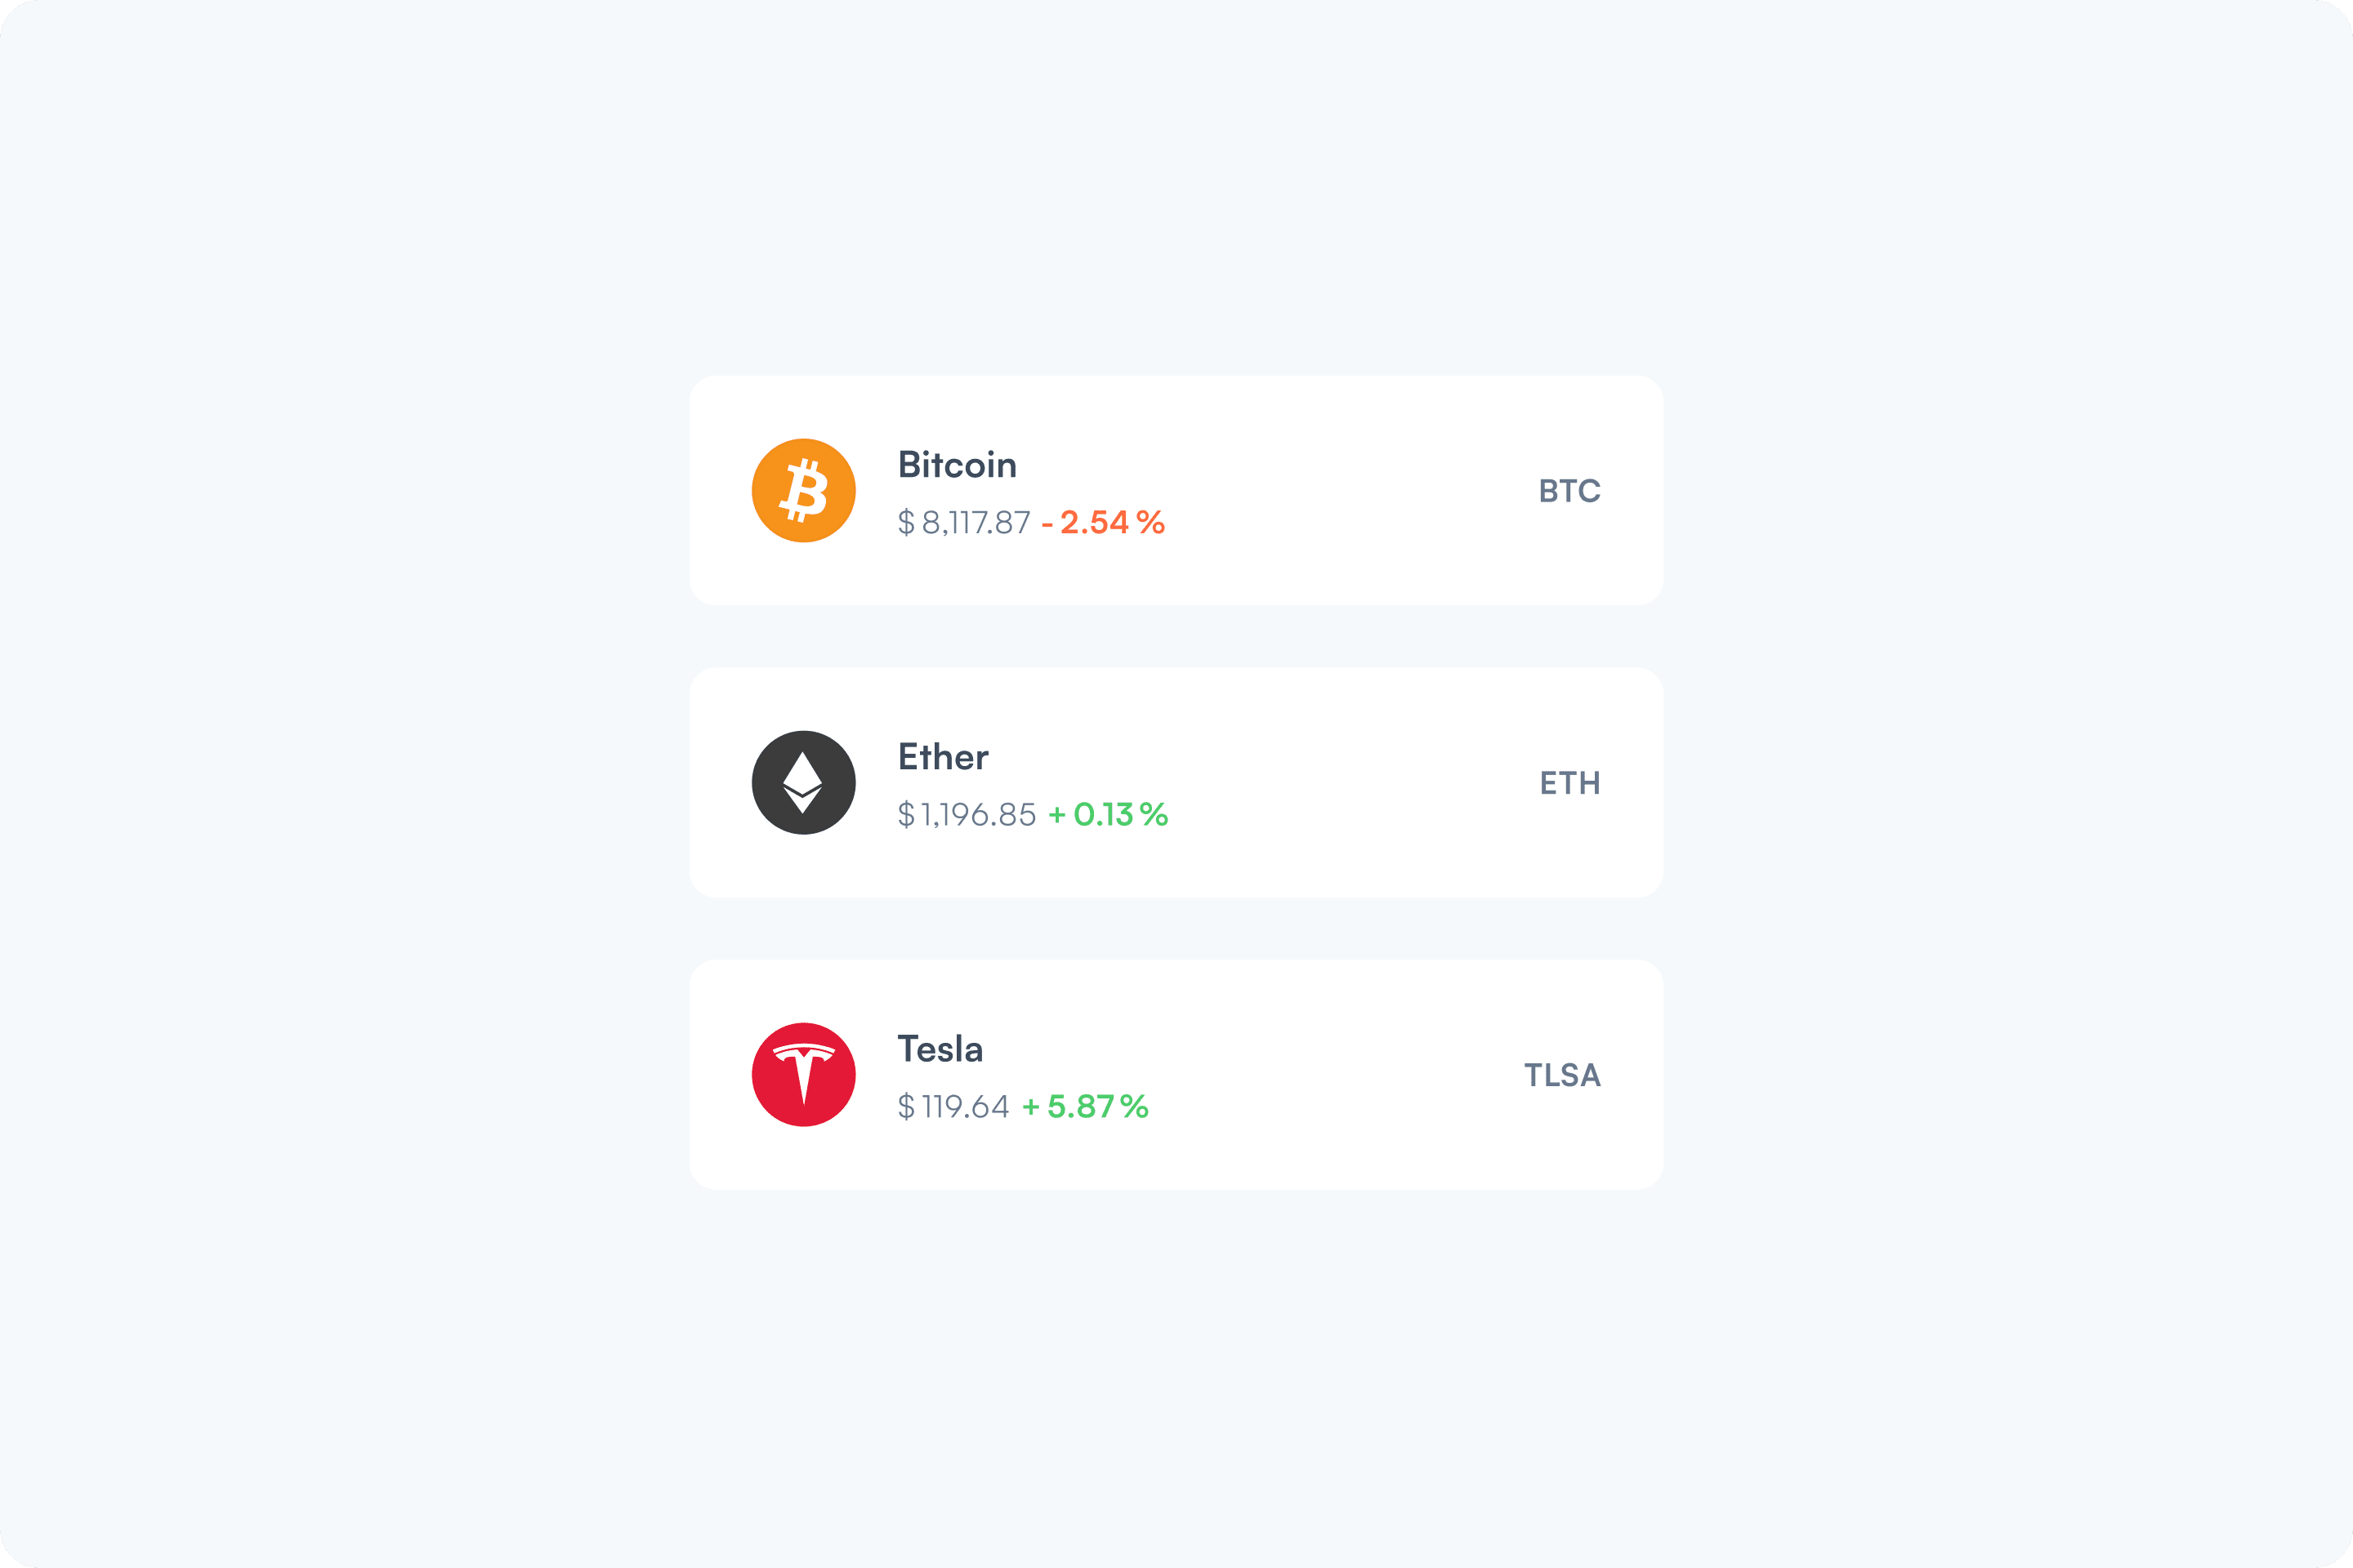The image size is (2353, 1568).
Task: Open the Bitcoin asset name
Action: (957, 465)
